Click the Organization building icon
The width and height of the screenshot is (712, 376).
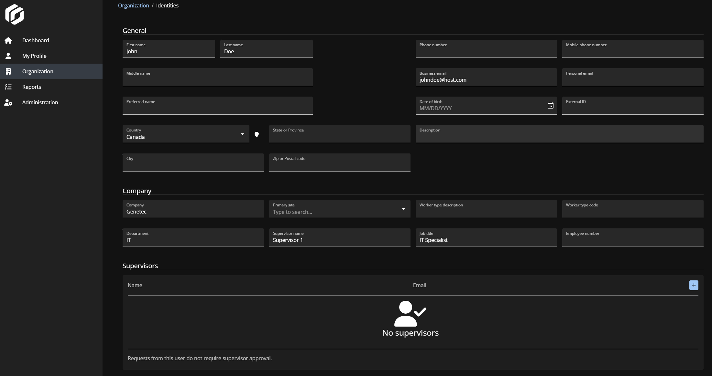(x=8, y=71)
